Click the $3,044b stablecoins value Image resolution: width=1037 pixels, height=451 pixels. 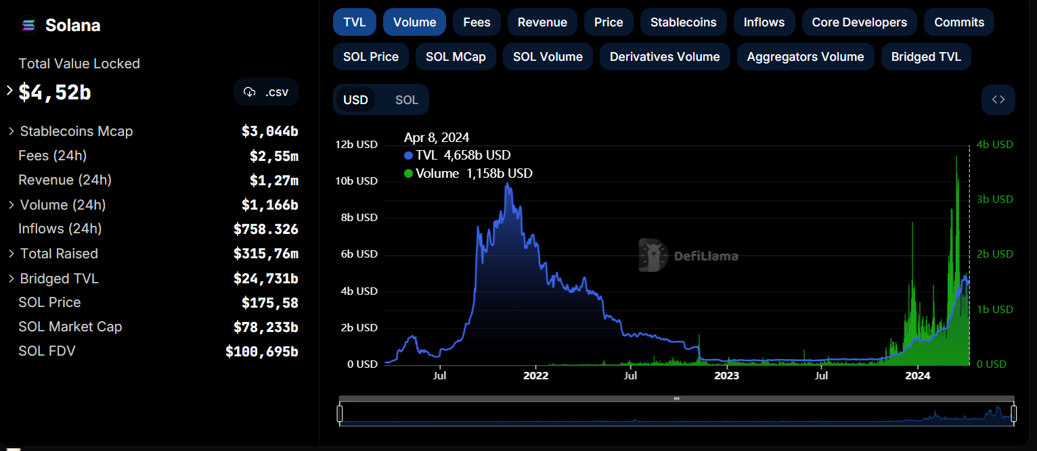pos(270,132)
